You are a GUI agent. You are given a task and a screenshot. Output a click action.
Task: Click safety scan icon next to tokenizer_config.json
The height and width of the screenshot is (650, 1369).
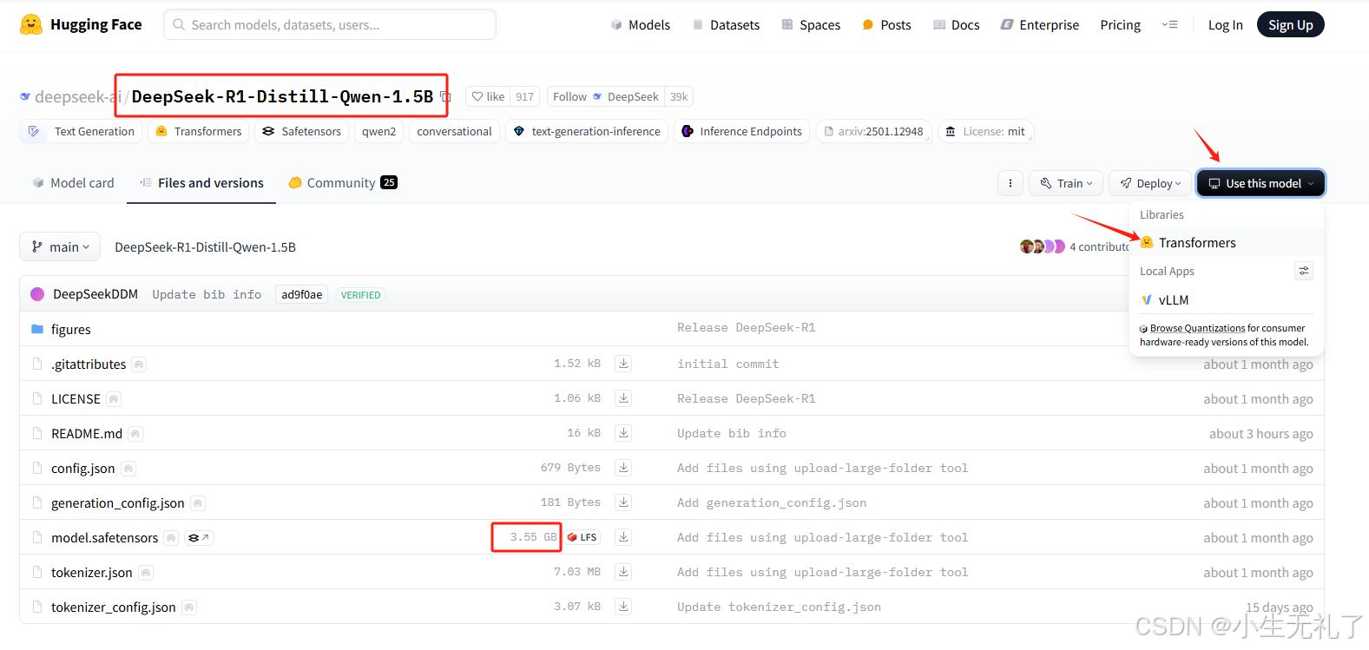point(189,607)
